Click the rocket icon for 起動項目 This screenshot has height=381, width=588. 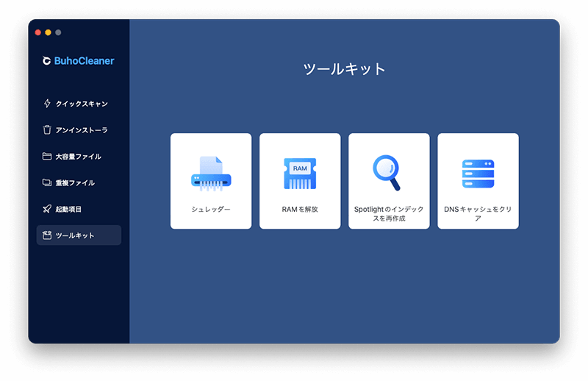47,209
